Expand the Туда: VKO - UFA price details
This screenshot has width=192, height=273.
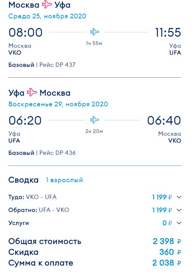tap(179, 197)
